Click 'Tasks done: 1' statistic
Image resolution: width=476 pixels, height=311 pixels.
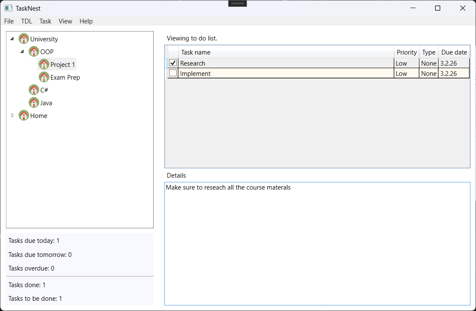pyautogui.click(x=27, y=285)
